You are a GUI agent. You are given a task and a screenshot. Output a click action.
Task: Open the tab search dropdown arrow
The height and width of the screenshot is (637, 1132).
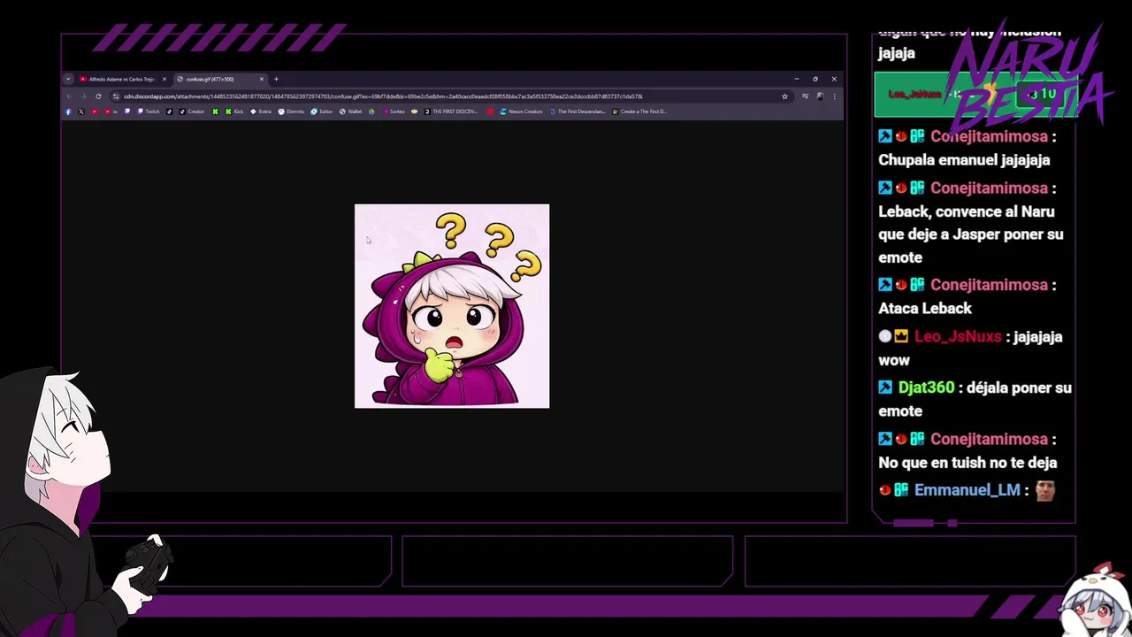(68, 79)
